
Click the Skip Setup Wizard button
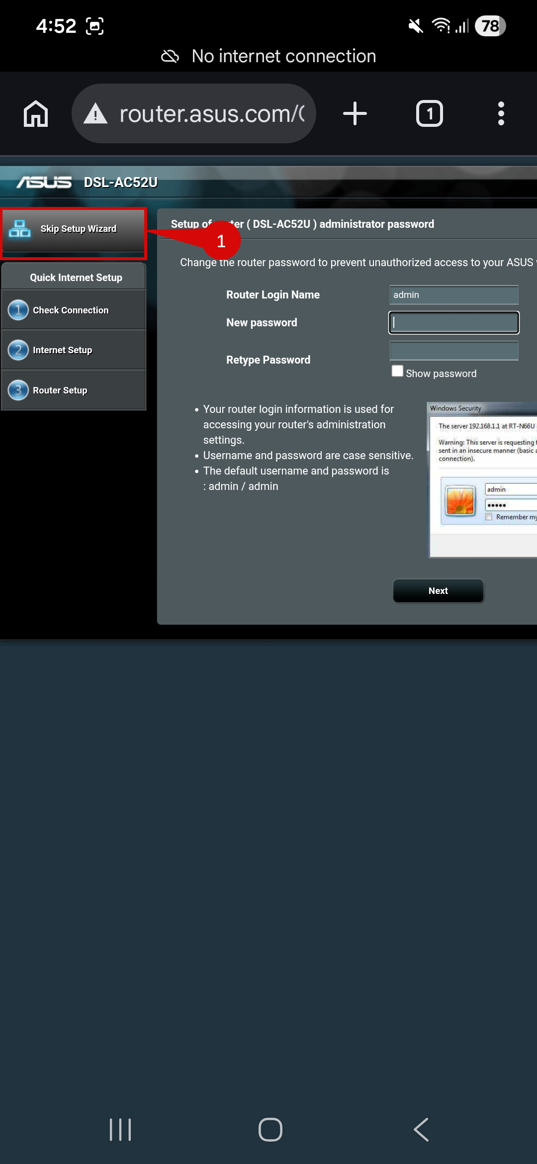pos(78,229)
